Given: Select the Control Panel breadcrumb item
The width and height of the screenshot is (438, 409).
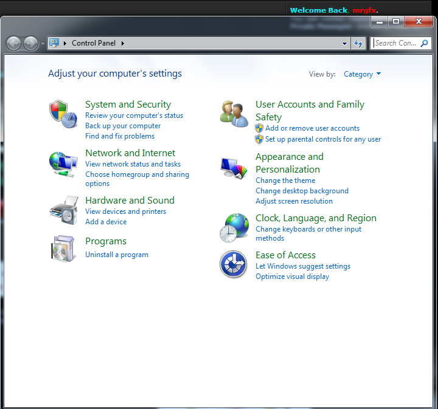Looking at the screenshot, I should 94,43.
